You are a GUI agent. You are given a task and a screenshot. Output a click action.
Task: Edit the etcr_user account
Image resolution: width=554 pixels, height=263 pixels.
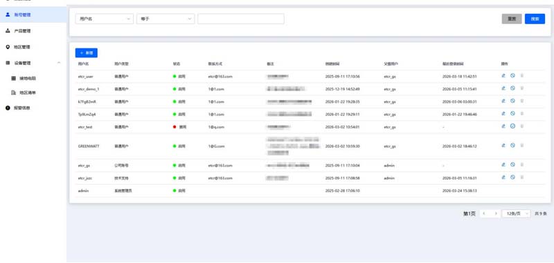[x=503, y=75]
